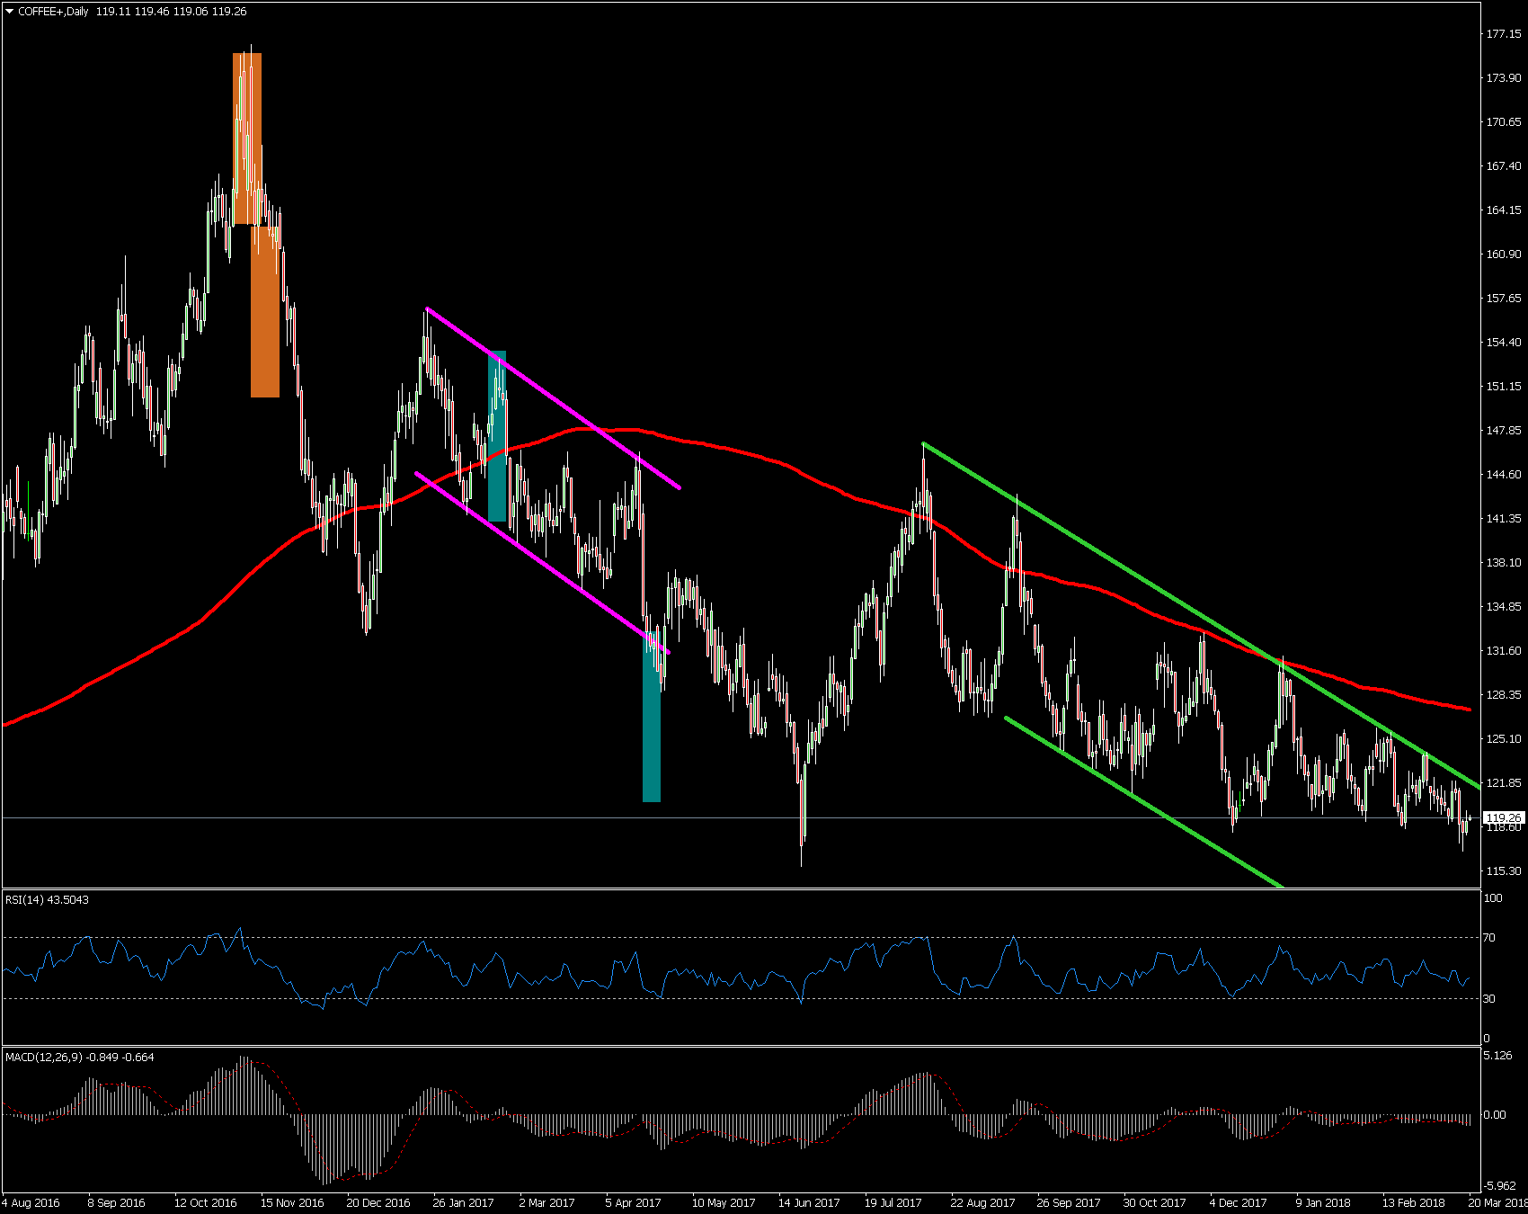This screenshot has height=1214, width=1528.
Task: Click the 12 Oct 2016 date on the time axis
Action: pyautogui.click(x=205, y=1202)
